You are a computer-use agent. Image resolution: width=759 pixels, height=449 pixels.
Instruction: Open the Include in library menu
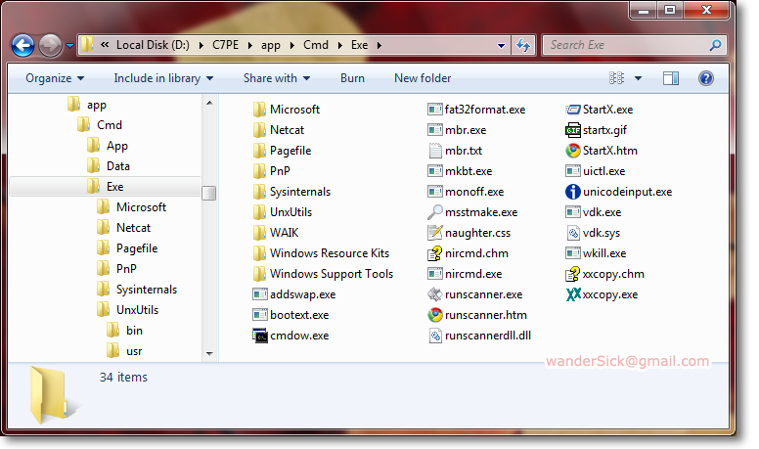pyautogui.click(x=163, y=78)
